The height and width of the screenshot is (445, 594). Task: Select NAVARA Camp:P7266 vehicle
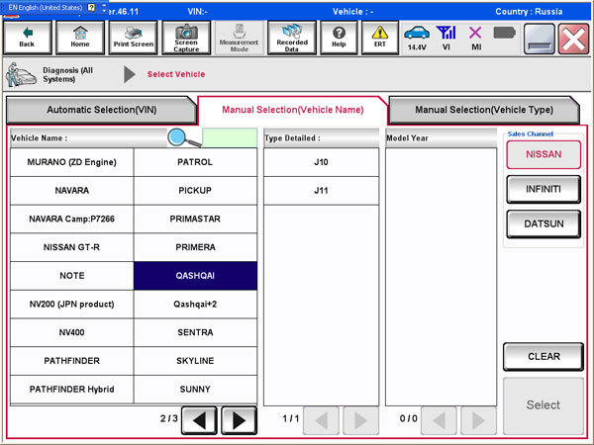click(71, 220)
